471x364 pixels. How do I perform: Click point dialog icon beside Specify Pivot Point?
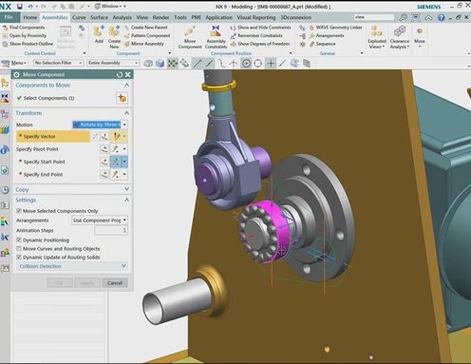pos(104,149)
